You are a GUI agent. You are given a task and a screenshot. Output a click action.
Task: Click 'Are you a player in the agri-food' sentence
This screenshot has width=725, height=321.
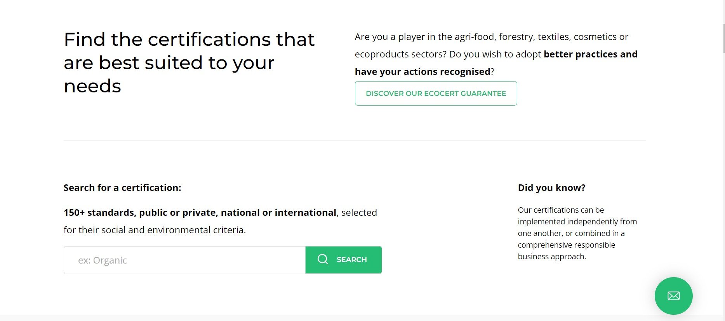click(x=491, y=37)
